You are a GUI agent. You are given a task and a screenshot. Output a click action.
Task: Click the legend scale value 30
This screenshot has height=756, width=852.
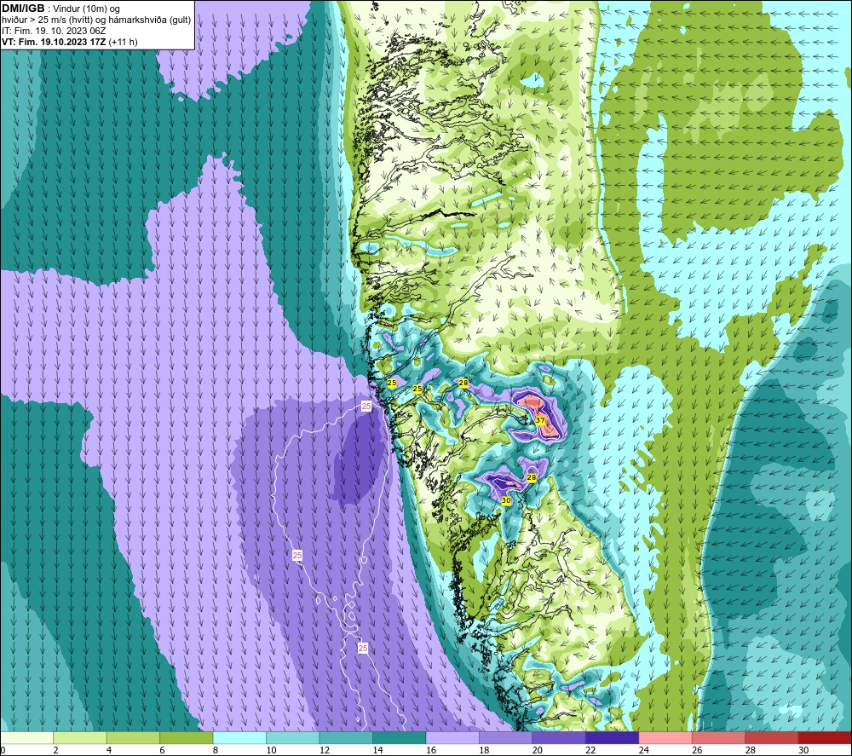click(803, 750)
